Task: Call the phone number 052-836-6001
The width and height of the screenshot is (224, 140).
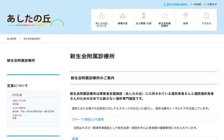Action: pos(177,4)
